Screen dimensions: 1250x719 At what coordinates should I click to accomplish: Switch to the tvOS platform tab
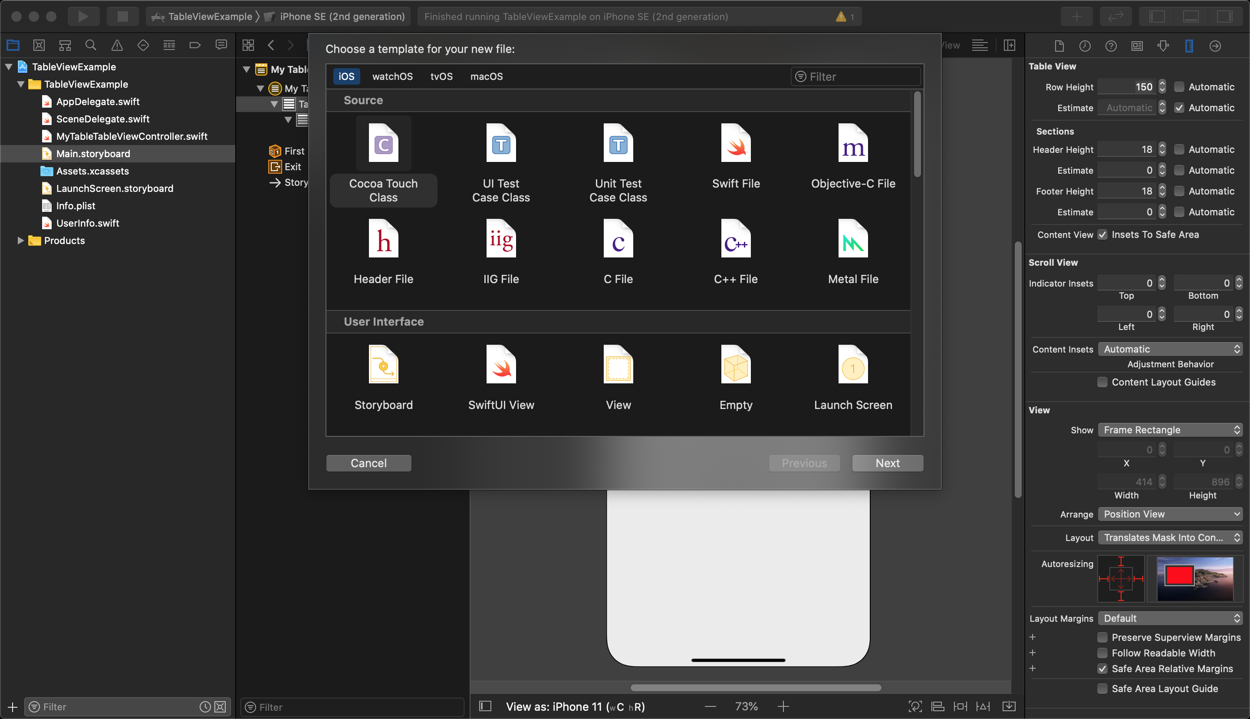[x=441, y=76]
